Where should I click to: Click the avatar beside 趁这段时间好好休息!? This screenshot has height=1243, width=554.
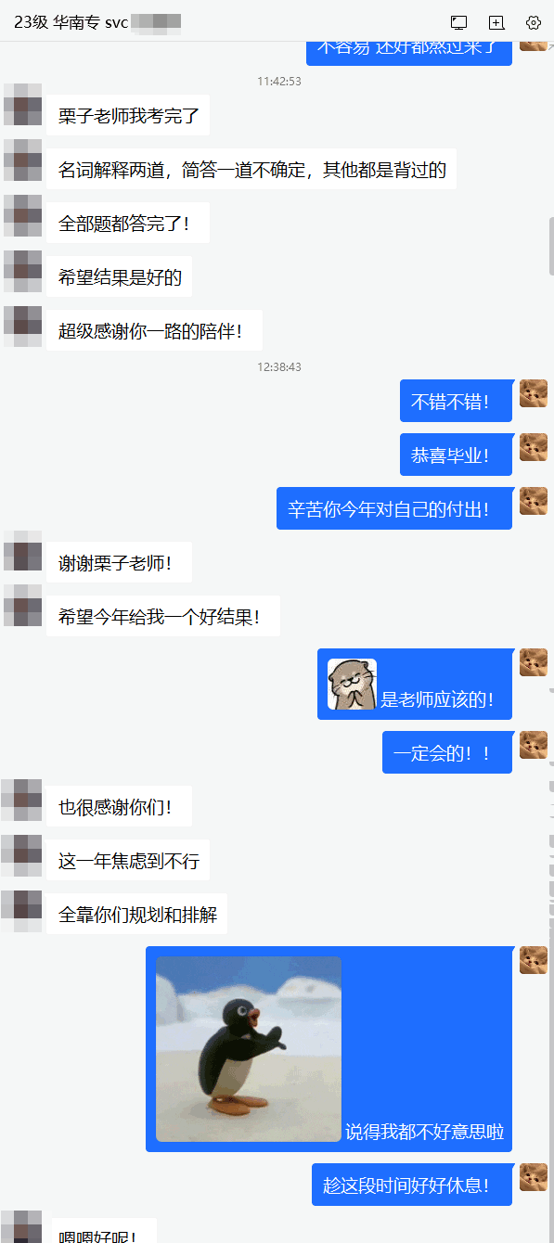click(534, 1177)
